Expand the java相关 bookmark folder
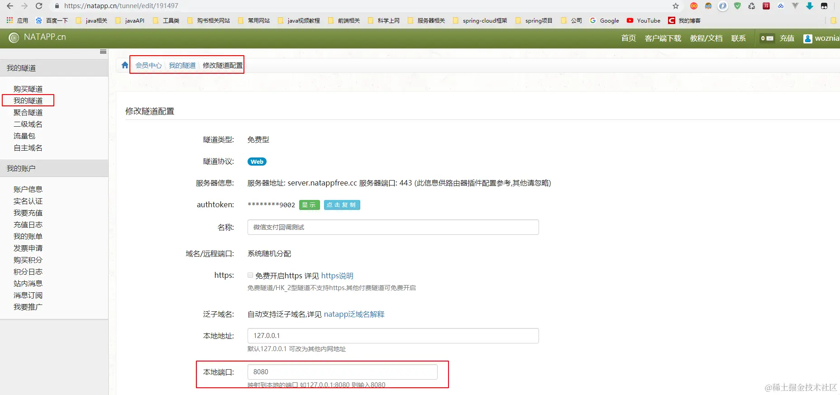 point(91,20)
